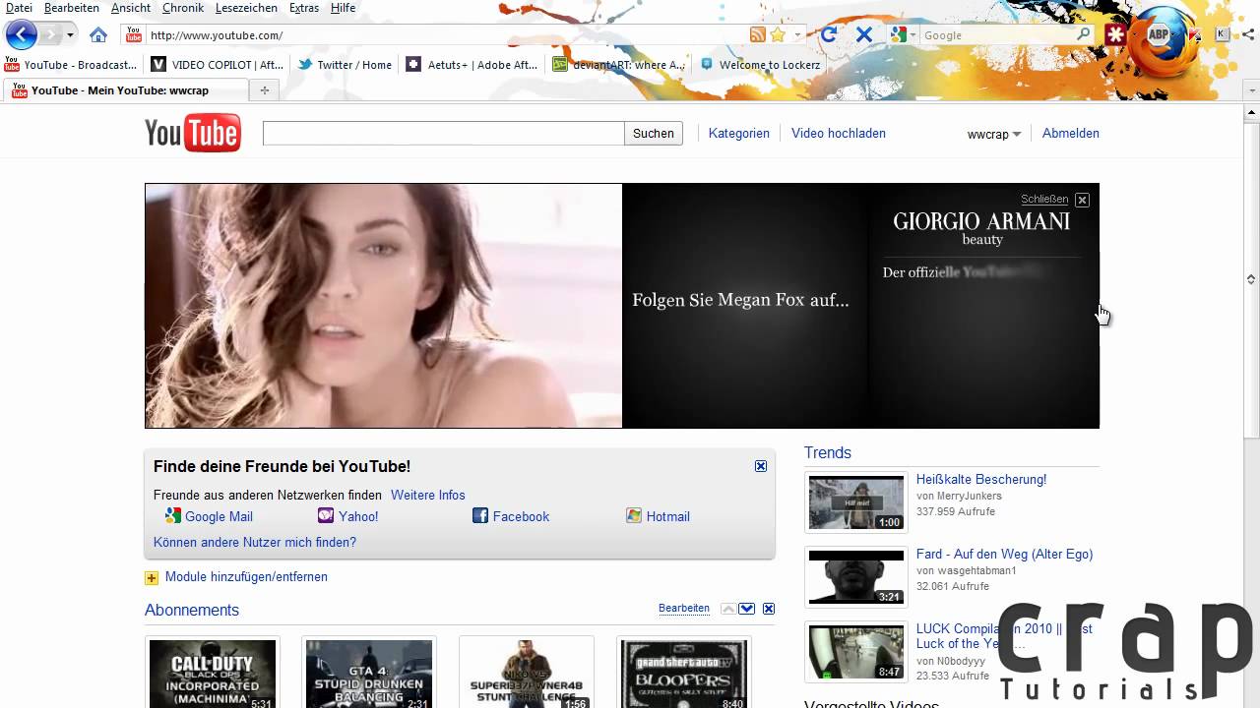Open a new tab with the plus button
Viewport: 1260px width, 708px height.
264,90
